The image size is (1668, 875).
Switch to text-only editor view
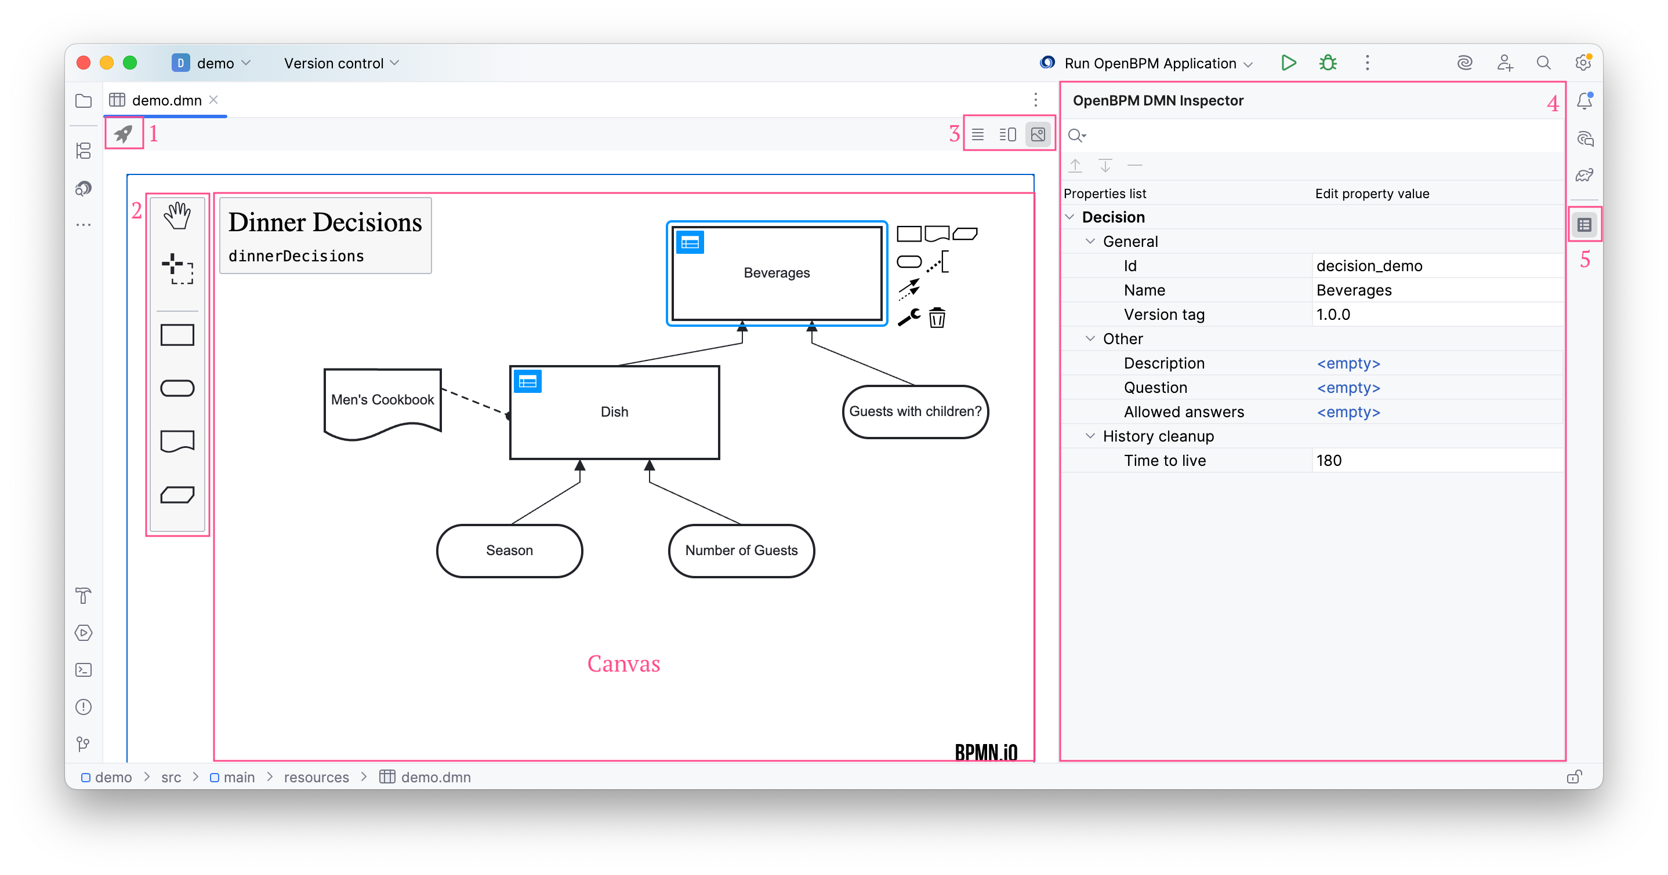(978, 134)
